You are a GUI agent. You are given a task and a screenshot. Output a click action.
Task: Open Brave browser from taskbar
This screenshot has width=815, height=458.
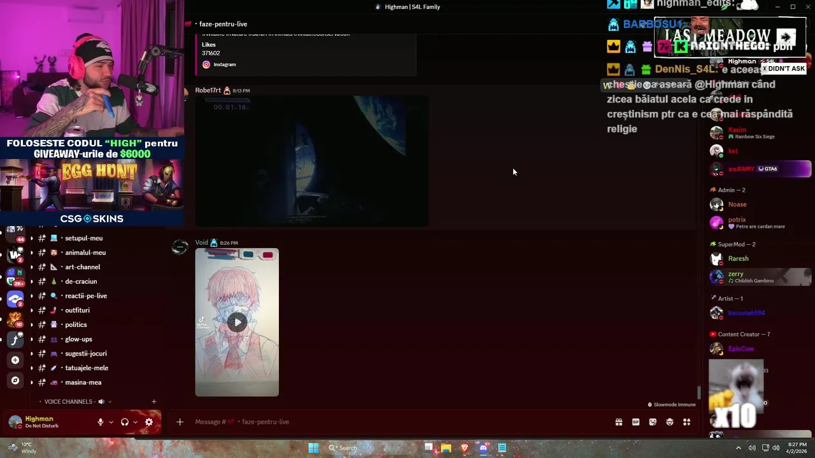pyautogui.click(x=465, y=448)
